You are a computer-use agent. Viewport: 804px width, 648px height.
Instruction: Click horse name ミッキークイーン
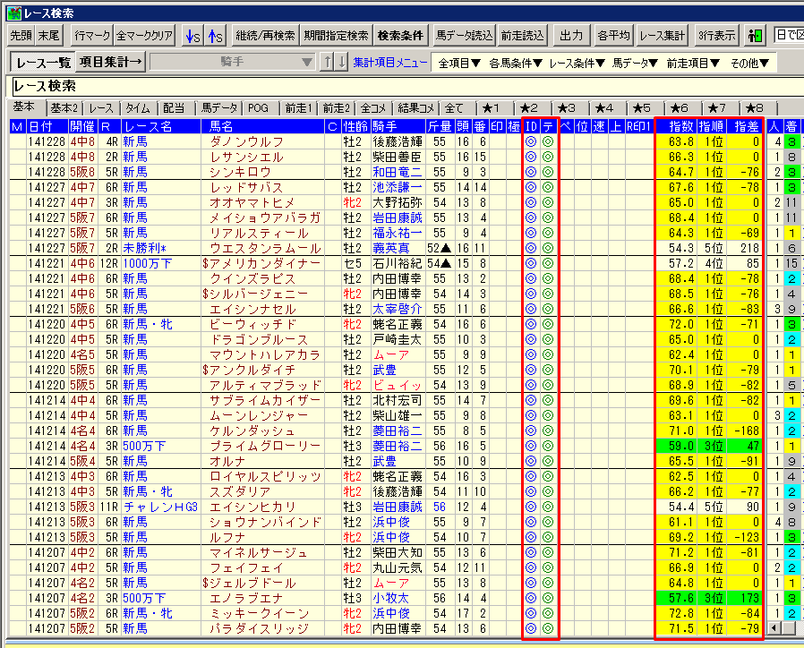(260, 613)
